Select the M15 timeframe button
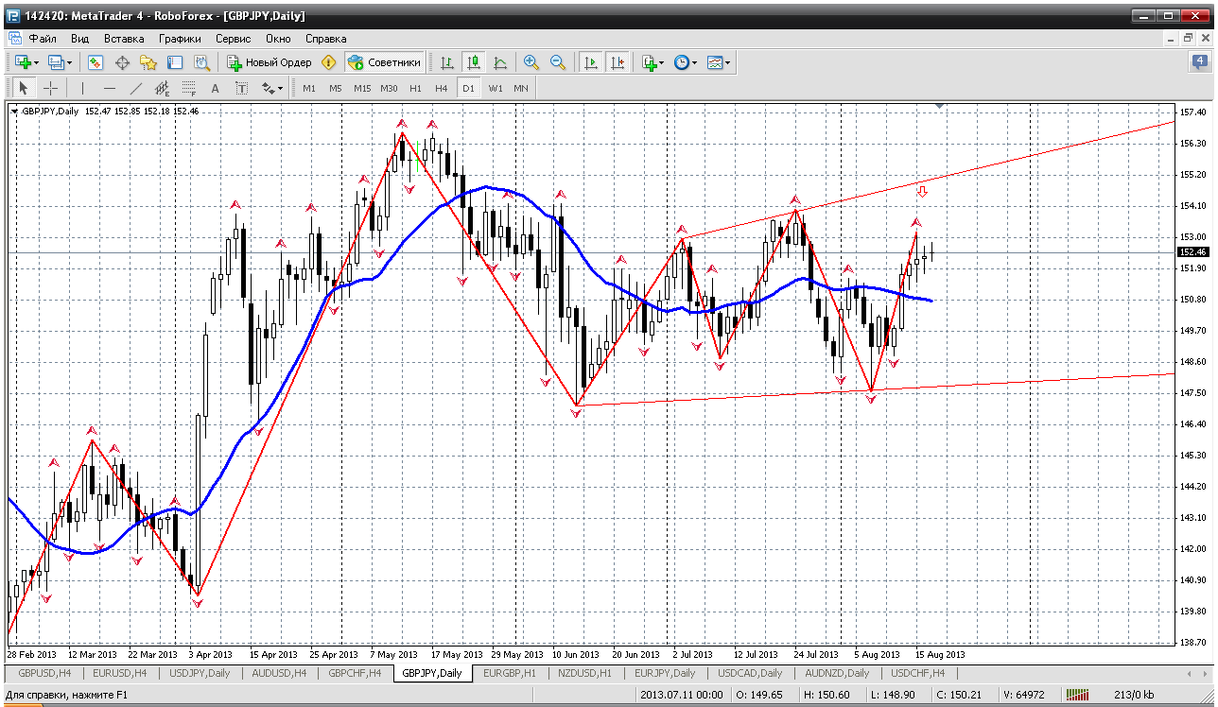The height and width of the screenshot is (707, 1218). point(362,88)
